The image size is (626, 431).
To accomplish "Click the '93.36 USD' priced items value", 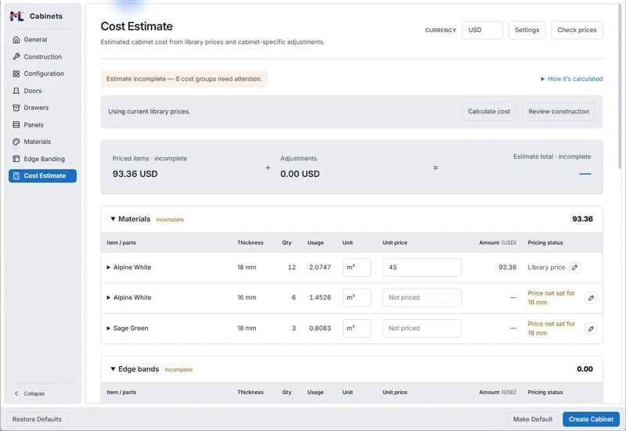I will pyautogui.click(x=135, y=174).
